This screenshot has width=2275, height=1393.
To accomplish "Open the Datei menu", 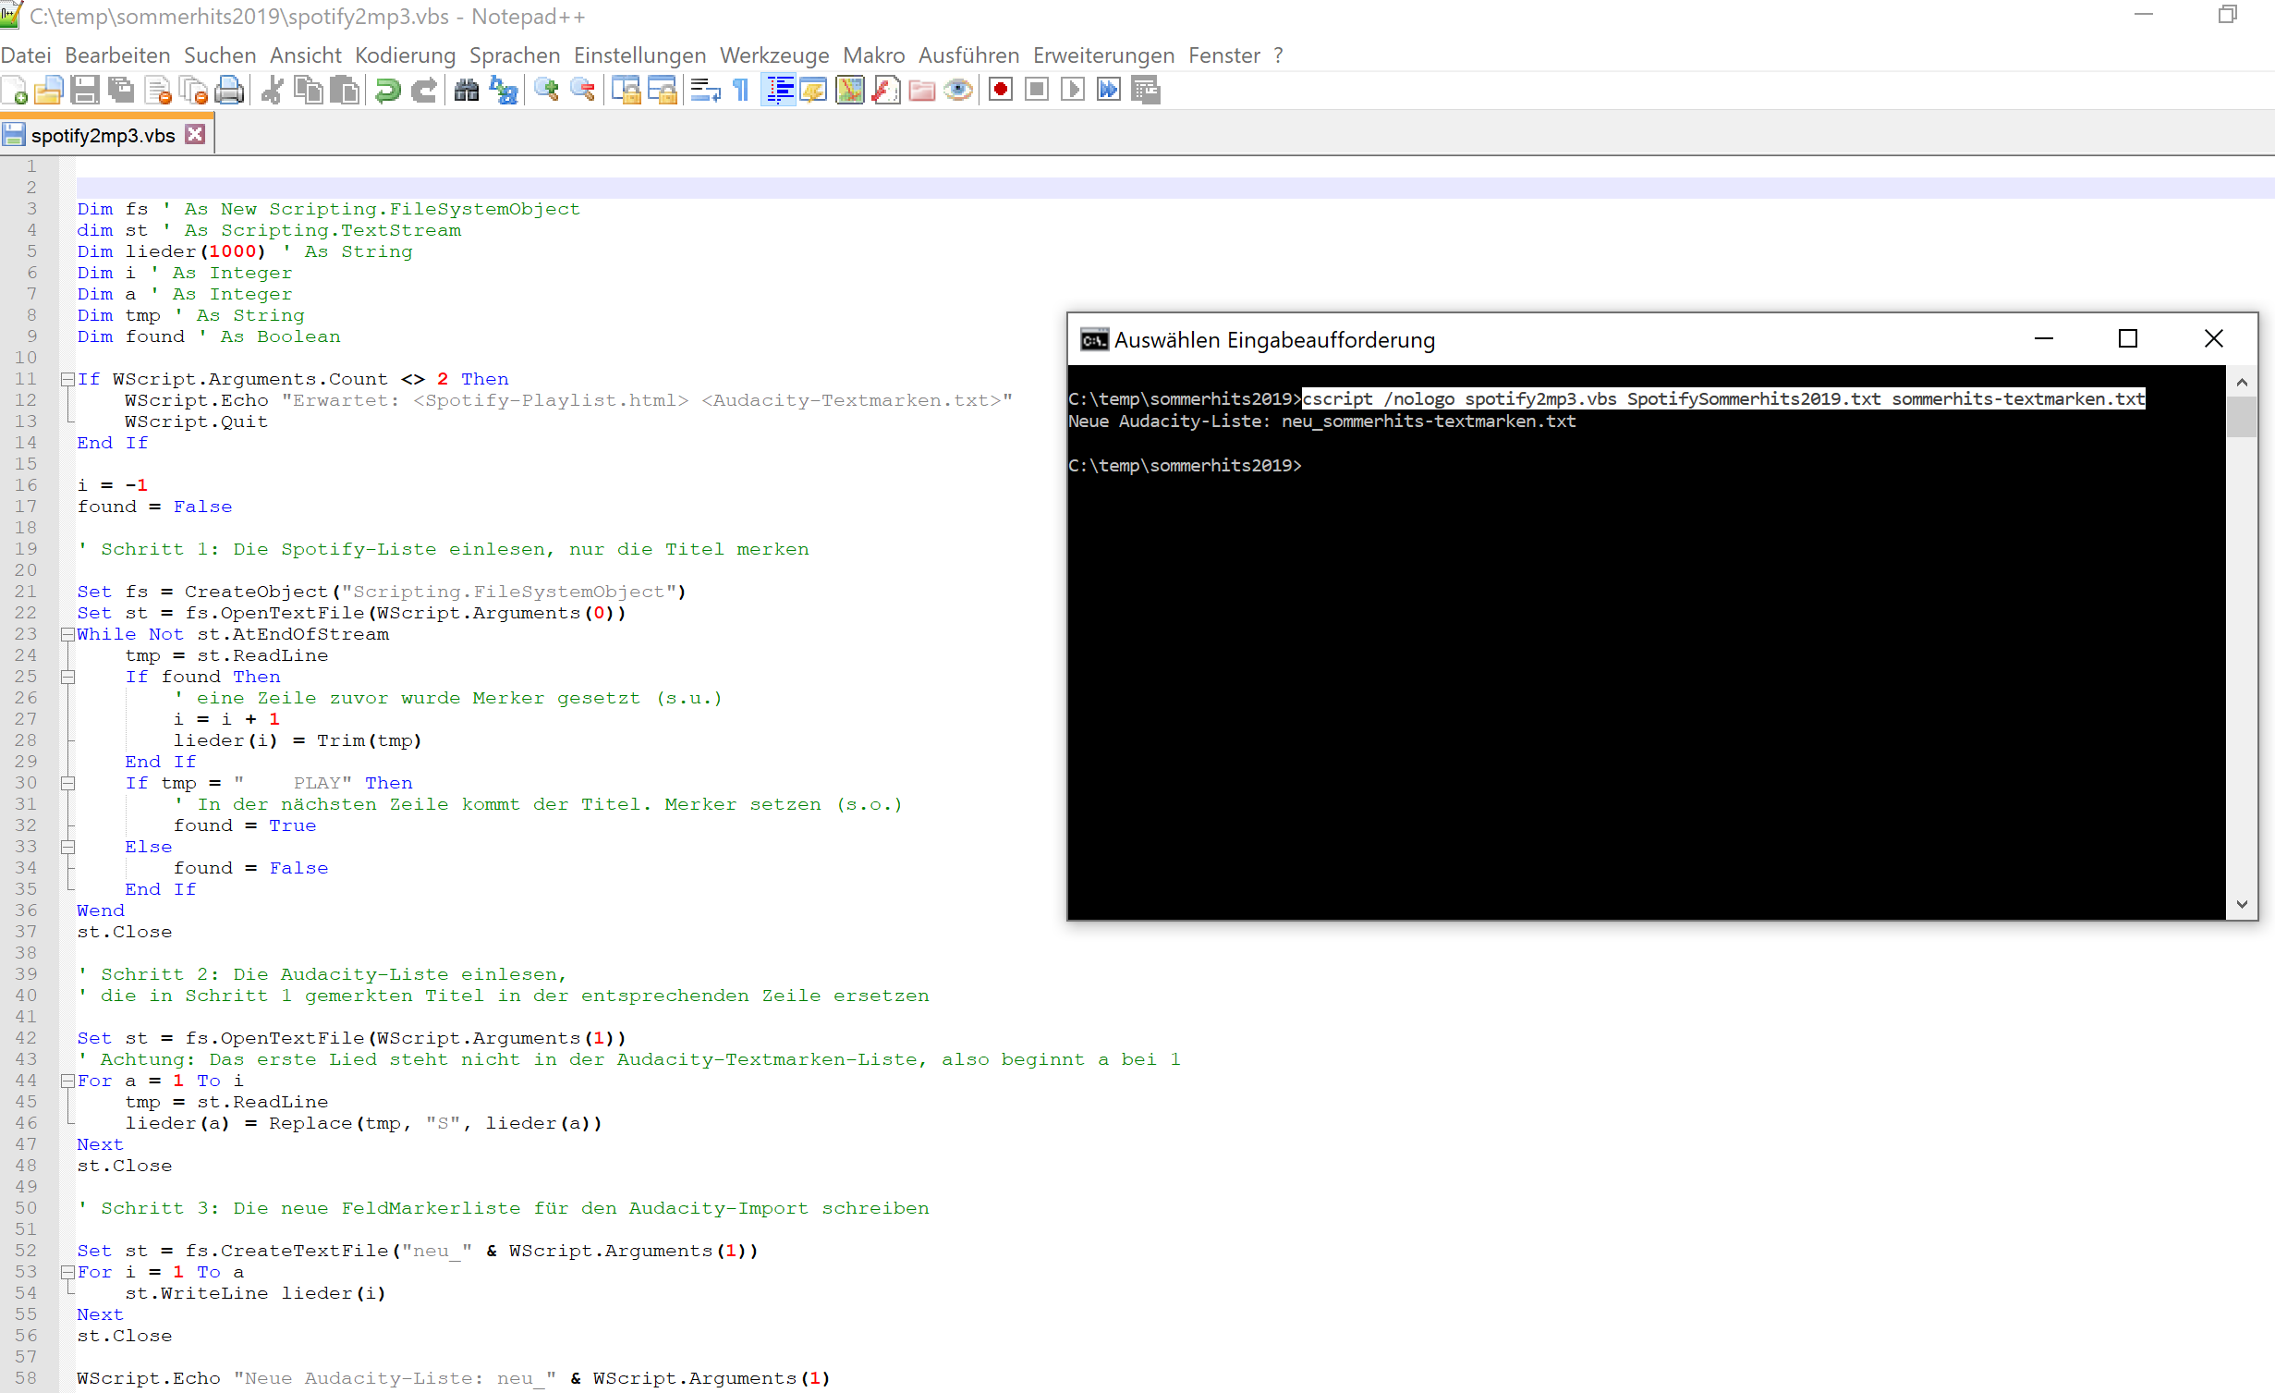I will point(26,55).
